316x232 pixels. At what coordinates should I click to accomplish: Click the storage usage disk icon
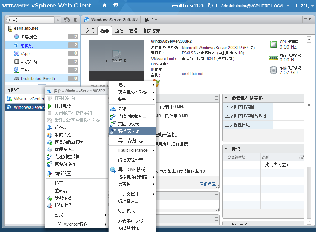click(x=273, y=70)
